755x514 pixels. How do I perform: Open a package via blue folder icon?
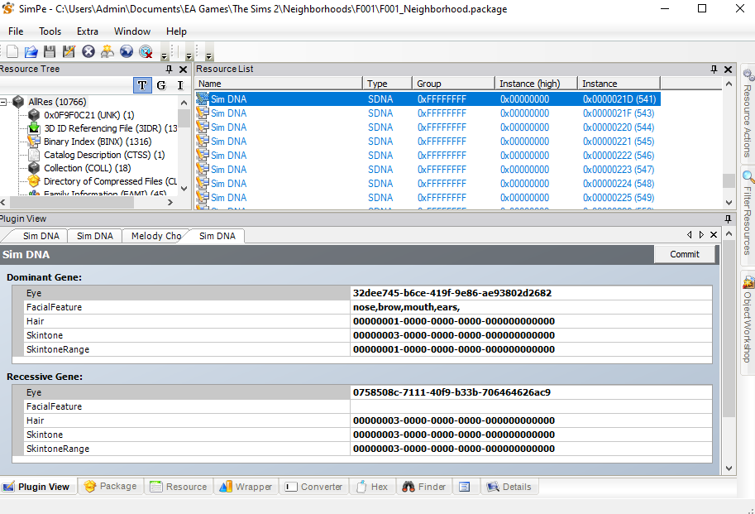click(x=31, y=51)
